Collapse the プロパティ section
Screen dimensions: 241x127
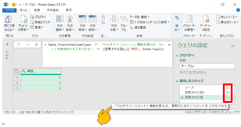tap(177, 55)
